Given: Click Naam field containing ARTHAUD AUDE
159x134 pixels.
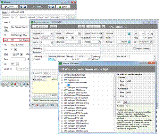Looking at the screenshot, I should click(x=42, y=12).
